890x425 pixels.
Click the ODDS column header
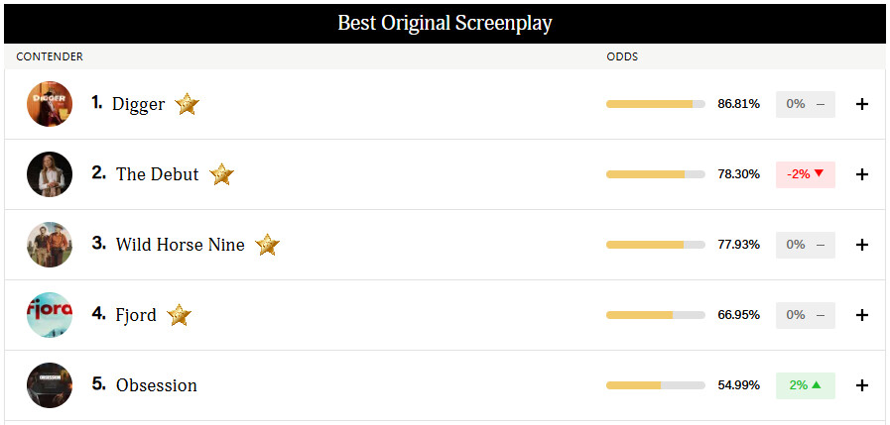tap(622, 56)
